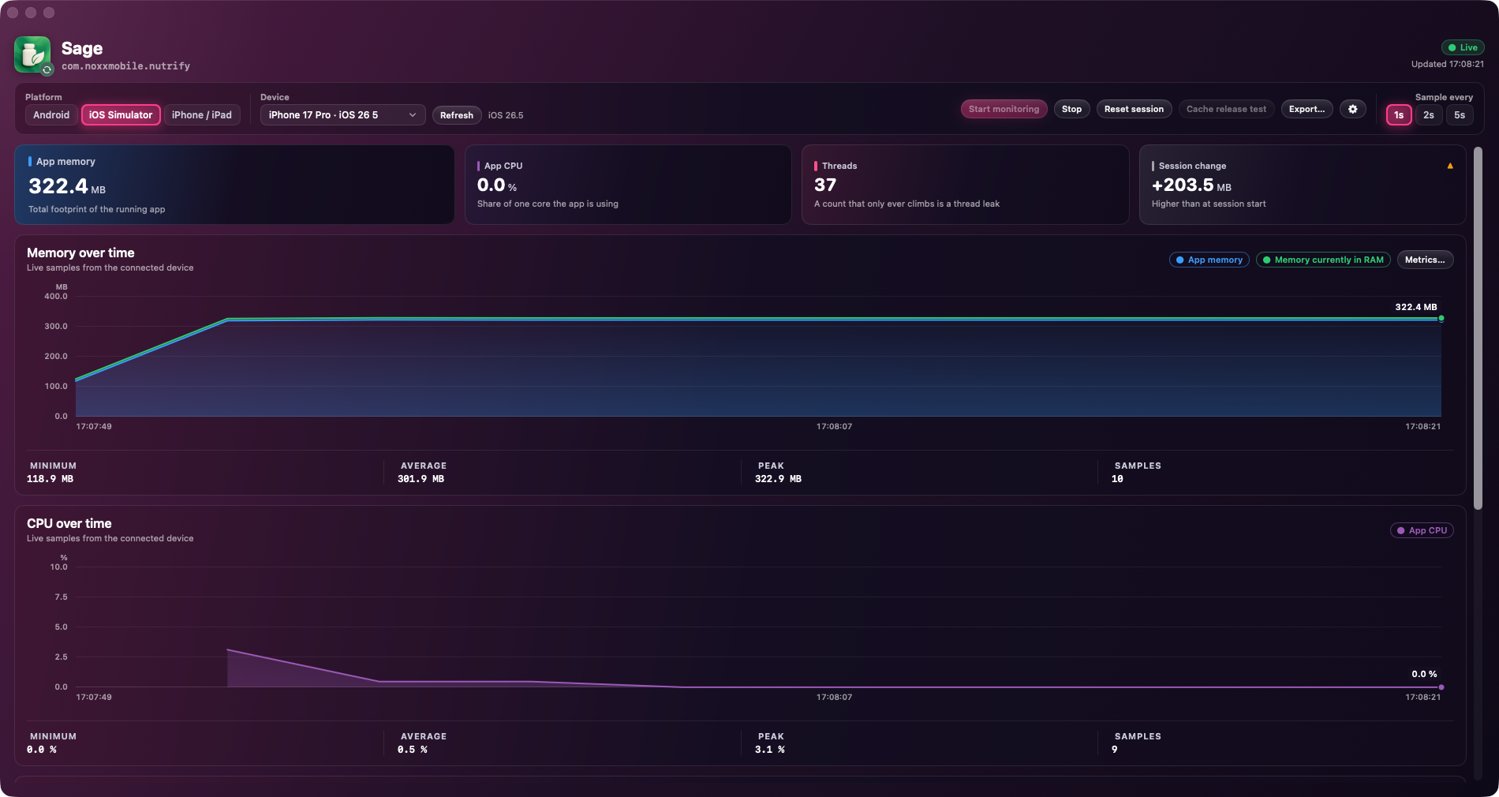
Task: Open the iPhone 17 Pro device dropdown
Action: pos(342,115)
